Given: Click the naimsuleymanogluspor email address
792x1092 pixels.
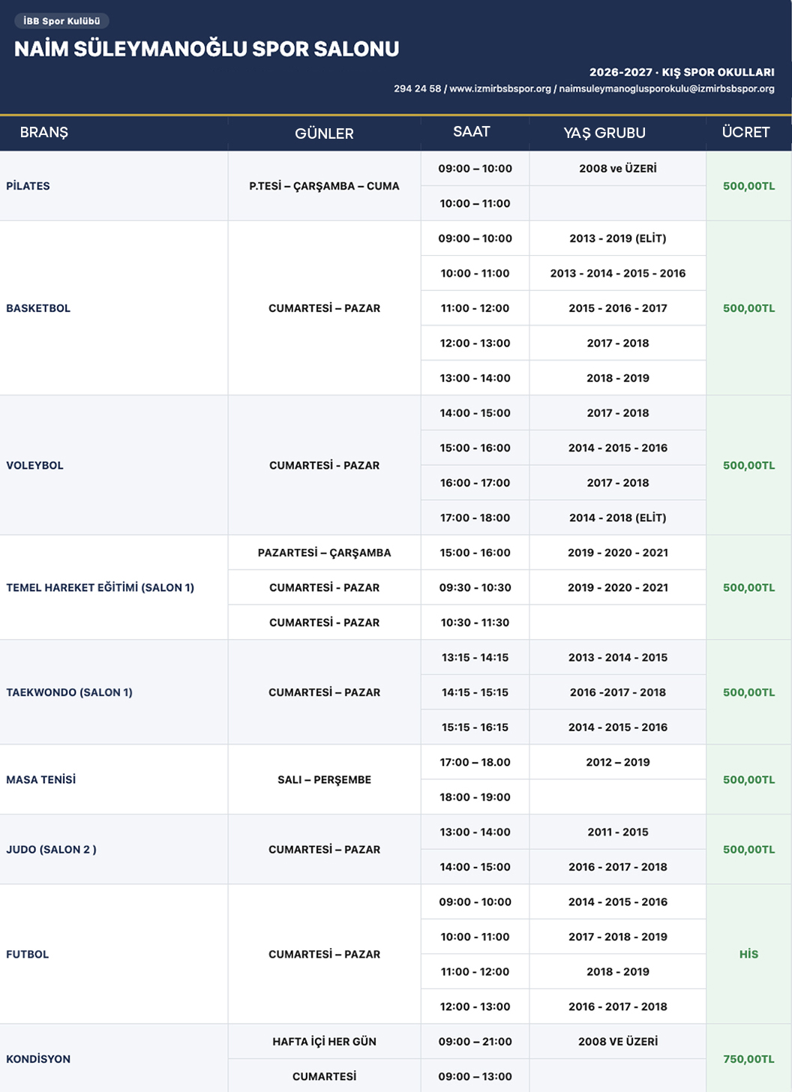Looking at the screenshot, I should [x=667, y=88].
